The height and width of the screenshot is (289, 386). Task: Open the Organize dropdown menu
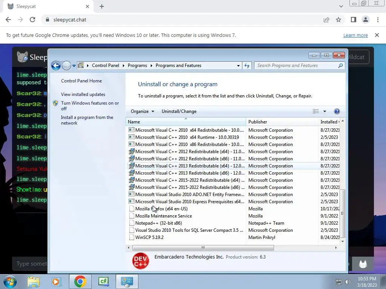click(142, 111)
